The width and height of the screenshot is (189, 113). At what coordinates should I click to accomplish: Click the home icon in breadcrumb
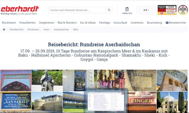pos(4,29)
